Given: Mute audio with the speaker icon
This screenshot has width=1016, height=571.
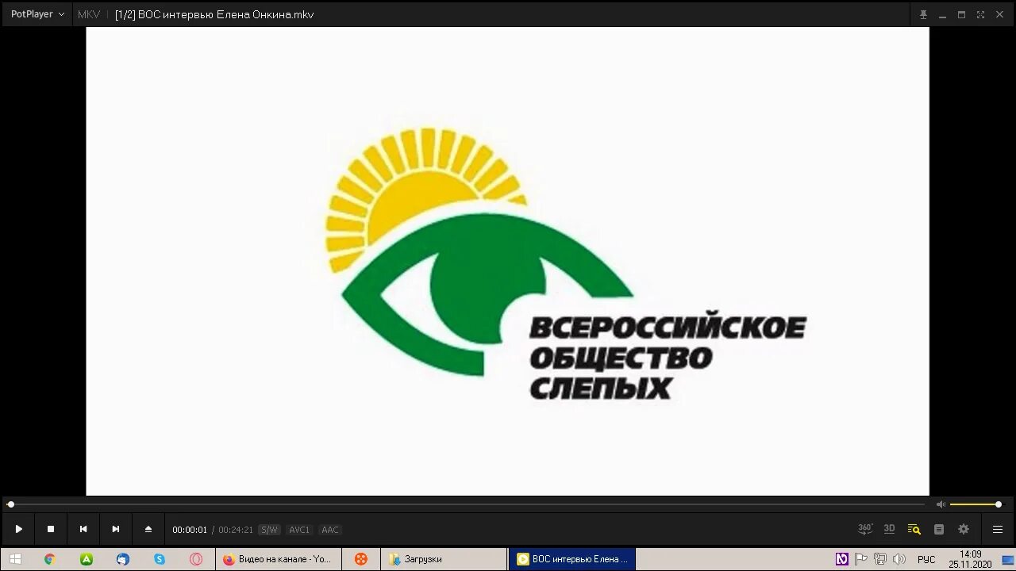Looking at the screenshot, I should pos(941,504).
